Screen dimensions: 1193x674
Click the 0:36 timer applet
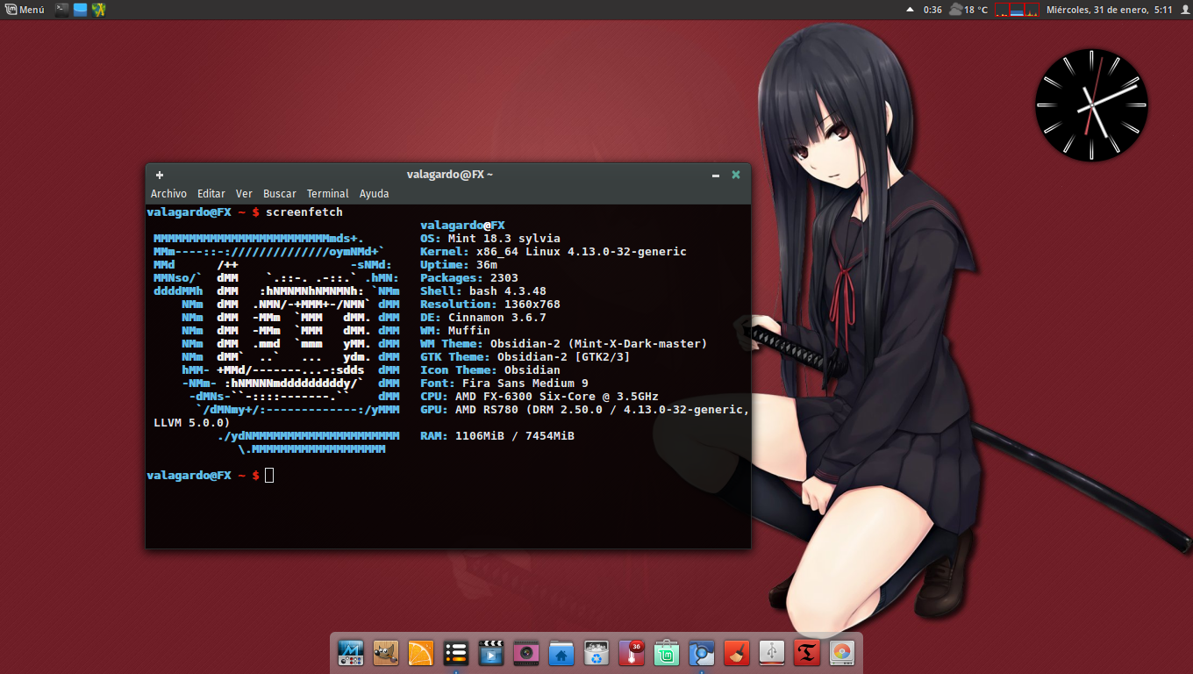pos(932,10)
